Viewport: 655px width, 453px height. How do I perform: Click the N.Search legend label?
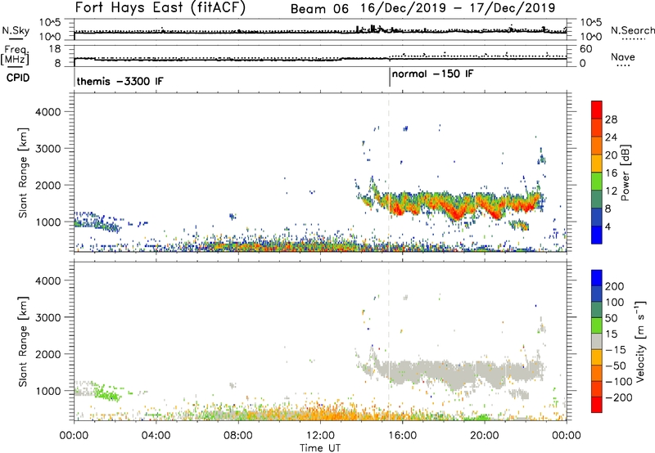(x=633, y=30)
